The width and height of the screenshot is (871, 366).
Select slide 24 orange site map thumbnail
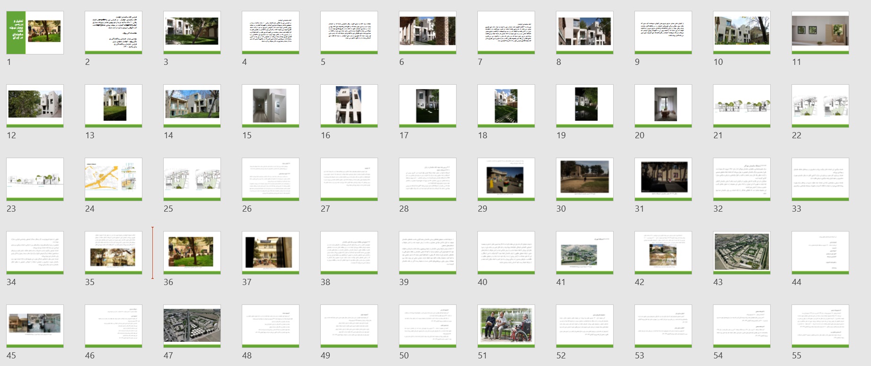(x=114, y=179)
